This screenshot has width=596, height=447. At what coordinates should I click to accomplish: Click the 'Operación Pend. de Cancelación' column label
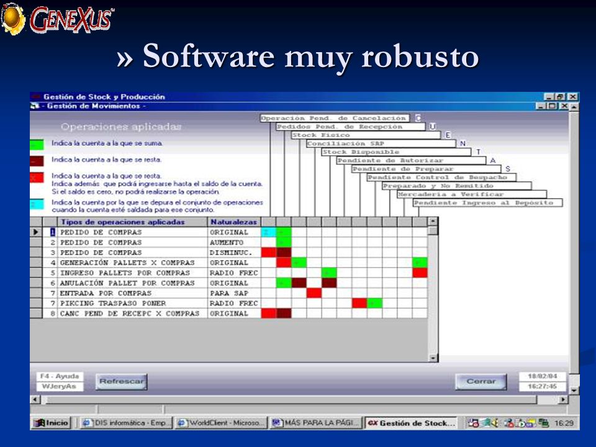tap(335, 118)
